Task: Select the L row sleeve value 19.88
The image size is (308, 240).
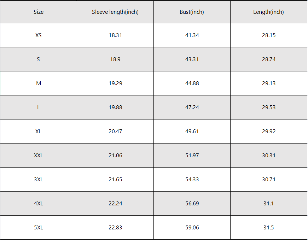Action: 115,107
